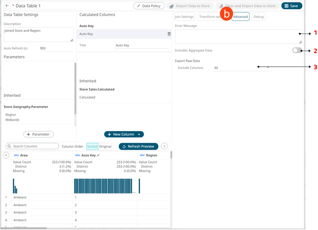Click the Save button

[x=292, y=6]
